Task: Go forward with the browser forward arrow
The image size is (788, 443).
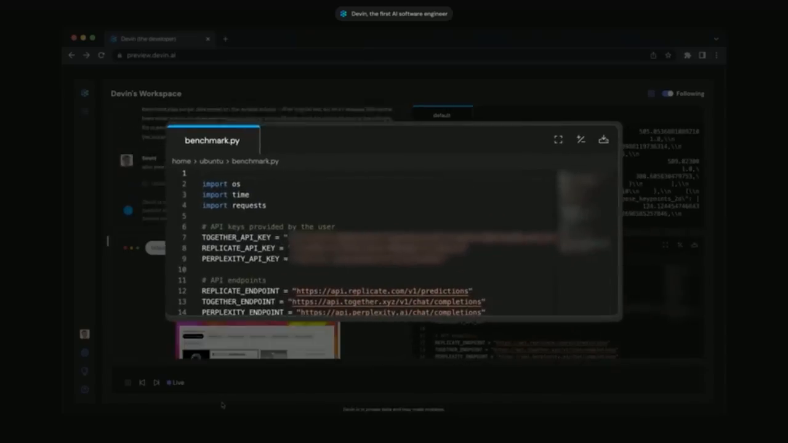Action: pos(86,55)
